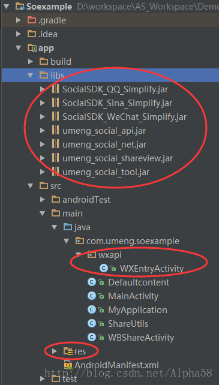Expand SocialSDK_QQ_Simplify.jar arrow

point(43,89)
